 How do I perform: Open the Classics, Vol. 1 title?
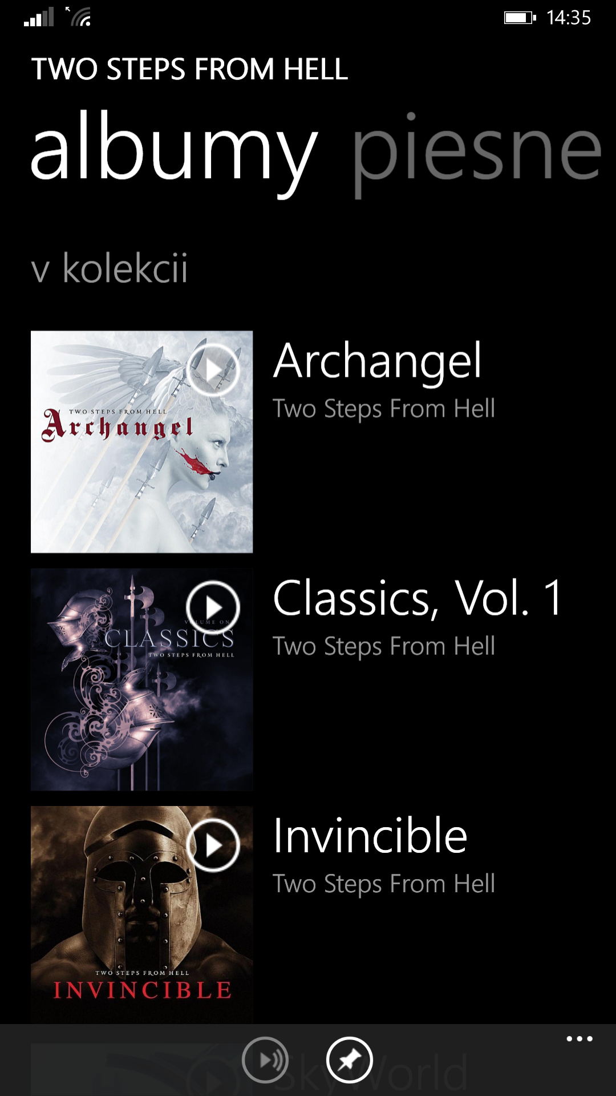418,598
